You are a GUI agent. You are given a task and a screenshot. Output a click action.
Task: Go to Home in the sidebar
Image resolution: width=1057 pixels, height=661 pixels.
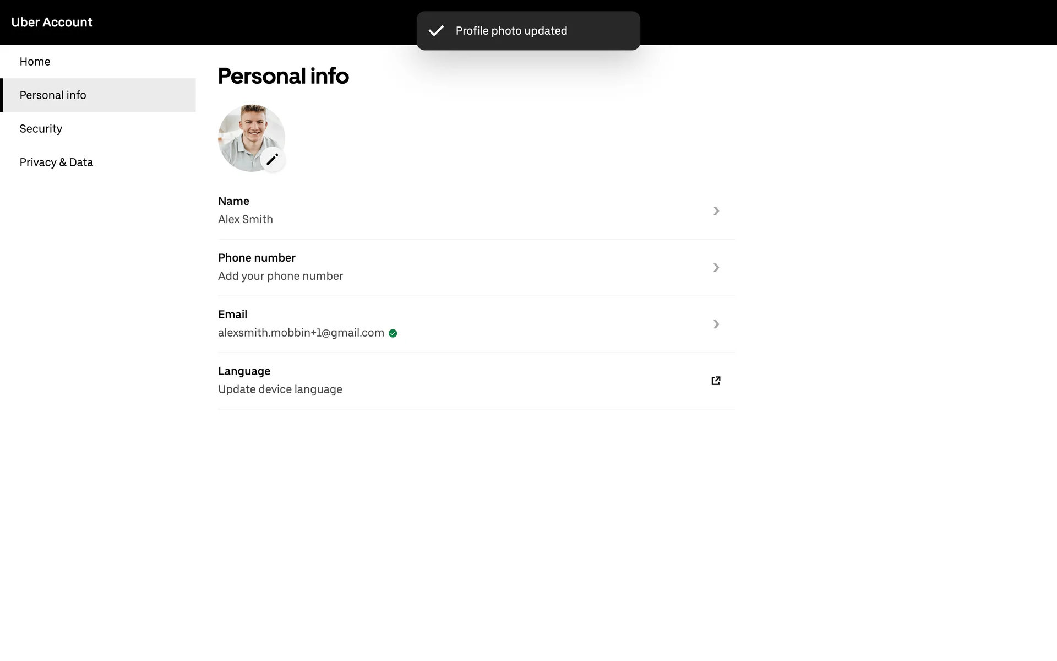(35, 62)
